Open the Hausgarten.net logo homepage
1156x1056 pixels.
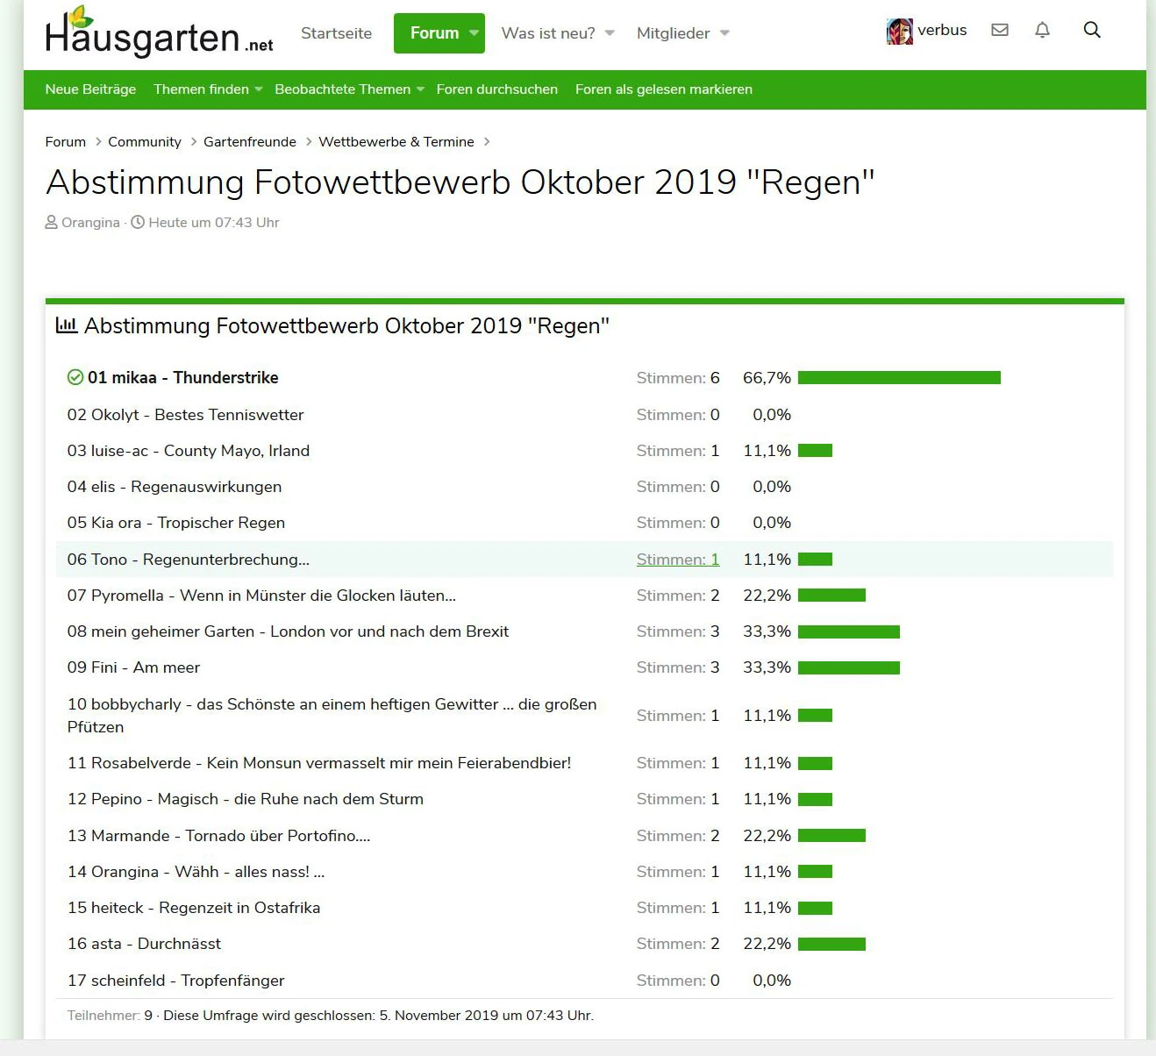click(x=159, y=32)
